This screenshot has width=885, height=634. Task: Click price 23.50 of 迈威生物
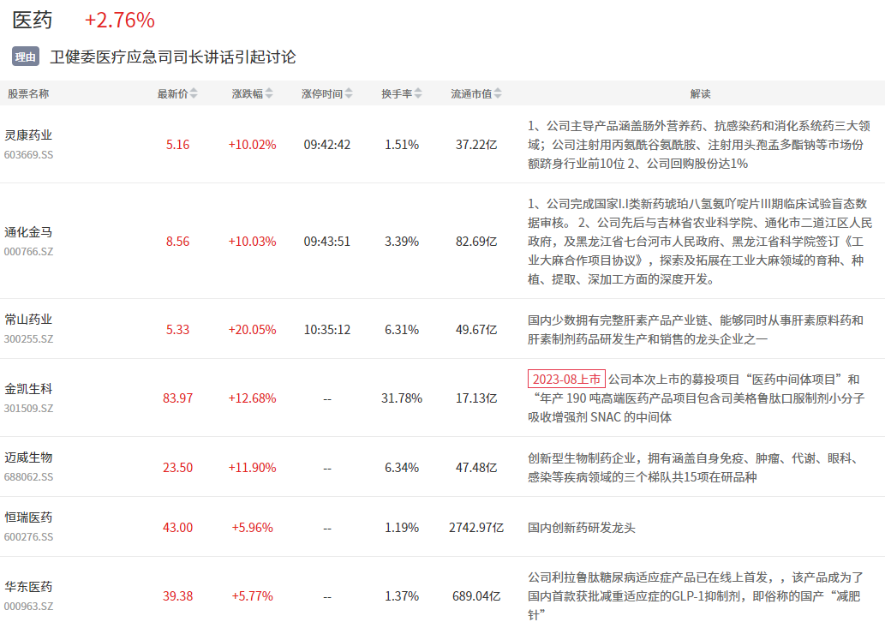point(178,468)
